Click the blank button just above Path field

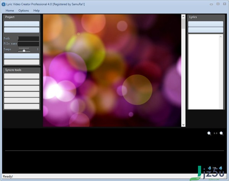[22, 30]
